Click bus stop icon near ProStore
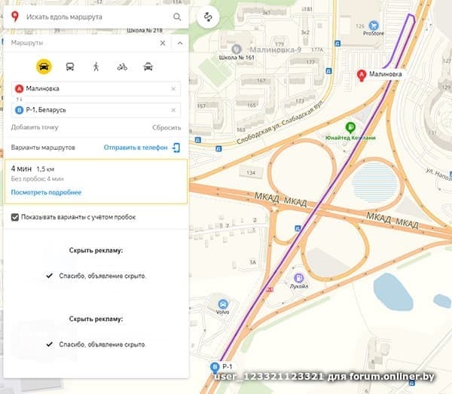The height and width of the screenshot is (394, 452). pyautogui.click(x=337, y=44)
